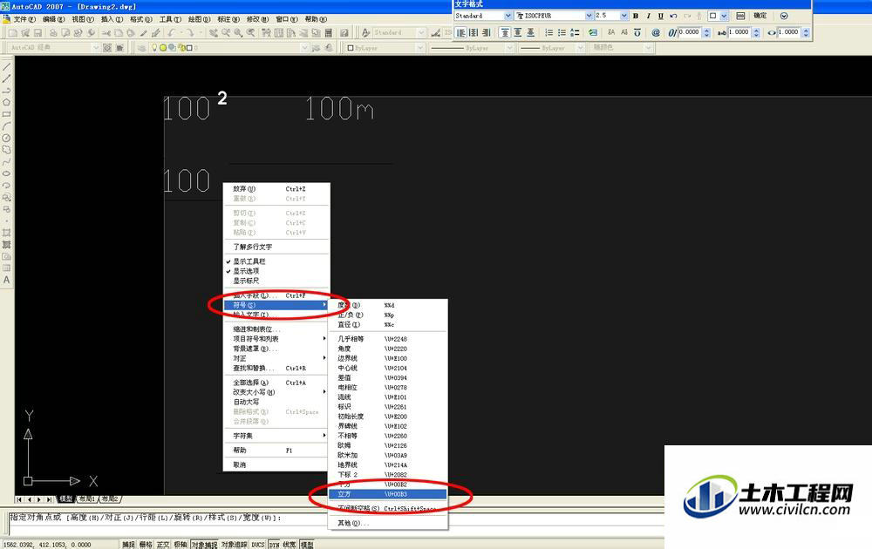Open the 格式 menu in the menu bar

point(140,19)
